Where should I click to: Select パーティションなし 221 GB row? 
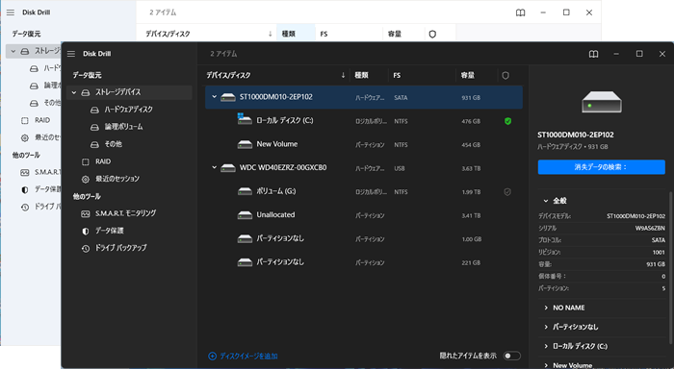pyautogui.click(x=364, y=262)
